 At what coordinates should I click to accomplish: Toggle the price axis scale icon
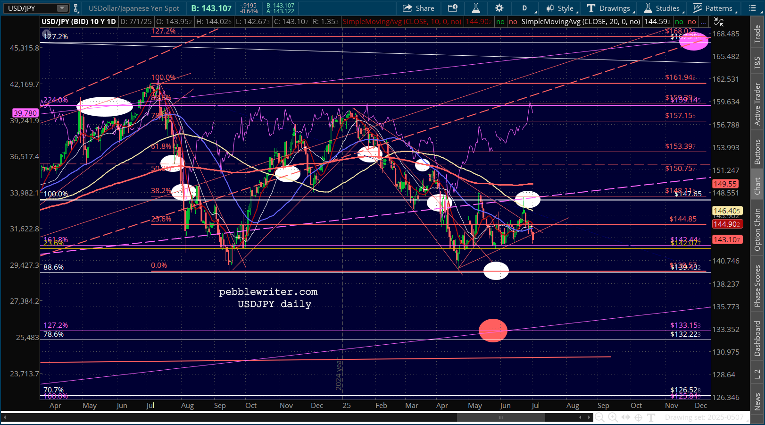coord(718,22)
